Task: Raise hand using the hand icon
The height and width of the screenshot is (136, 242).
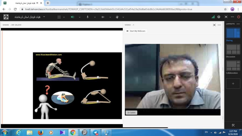Action: 117,17
